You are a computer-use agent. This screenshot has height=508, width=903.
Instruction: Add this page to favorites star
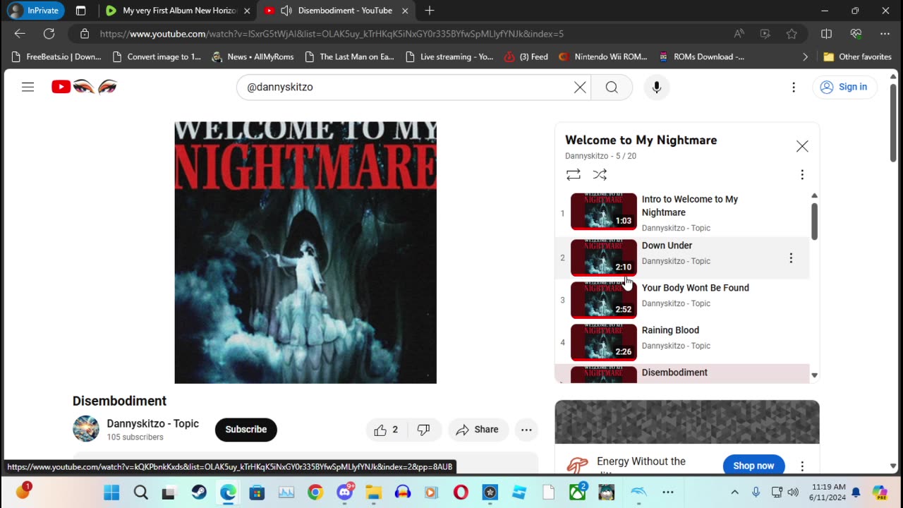tap(792, 33)
